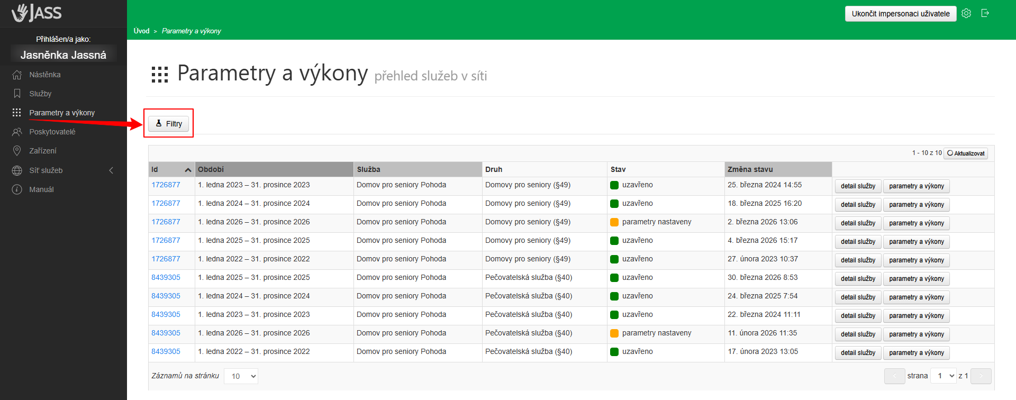Image resolution: width=1016 pixels, height=400 pixels.
Task: Click the Služby bookmark icon
Action: tap(17, 94)
